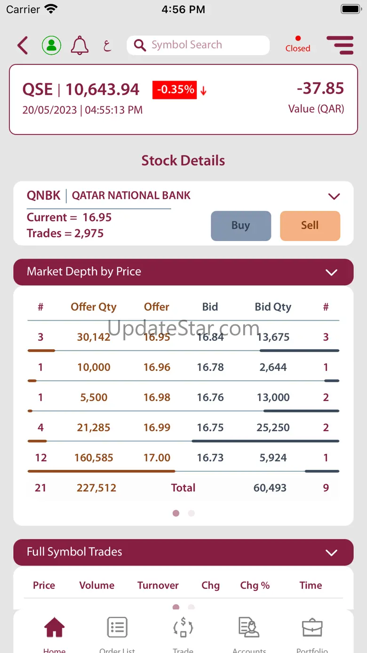
Task: Tap the back arrow icon
Action: tap(23, 46)
